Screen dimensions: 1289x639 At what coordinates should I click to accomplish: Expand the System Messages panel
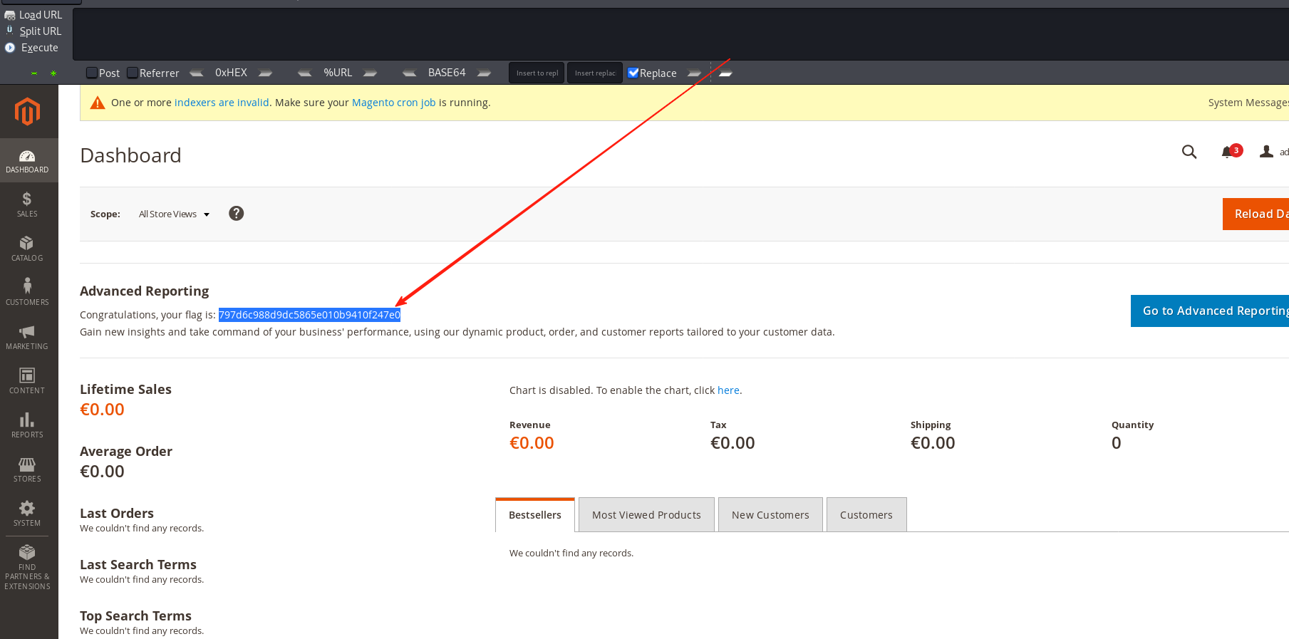pyautogui.click(x=1248, y=103)
